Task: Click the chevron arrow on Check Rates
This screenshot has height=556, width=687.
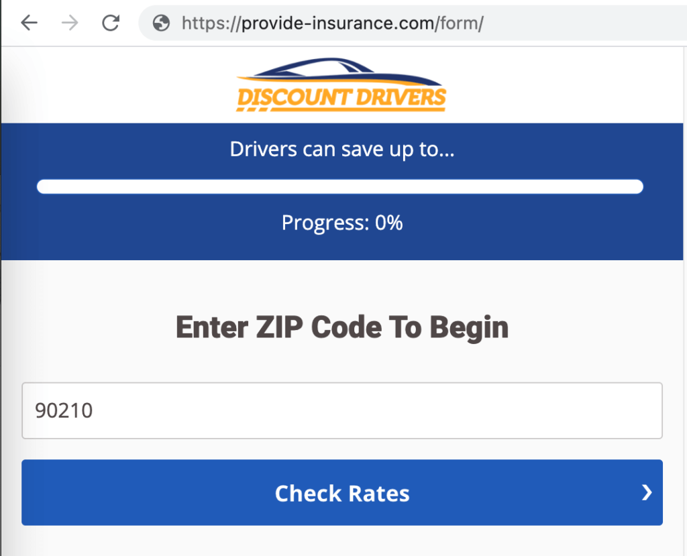Action: [647, 493]
